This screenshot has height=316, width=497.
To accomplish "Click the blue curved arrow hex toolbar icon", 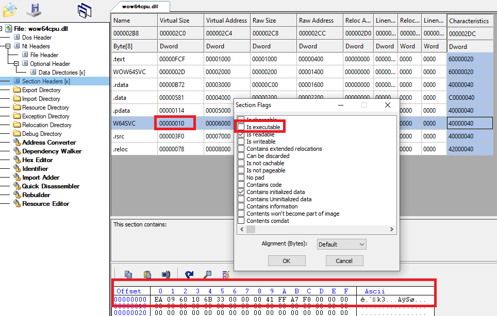I will (189, 274).
